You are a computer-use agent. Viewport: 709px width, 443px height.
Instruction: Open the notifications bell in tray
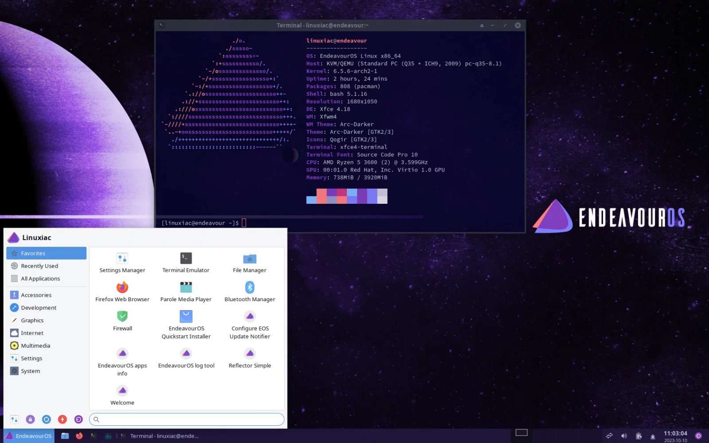[653, 436]
